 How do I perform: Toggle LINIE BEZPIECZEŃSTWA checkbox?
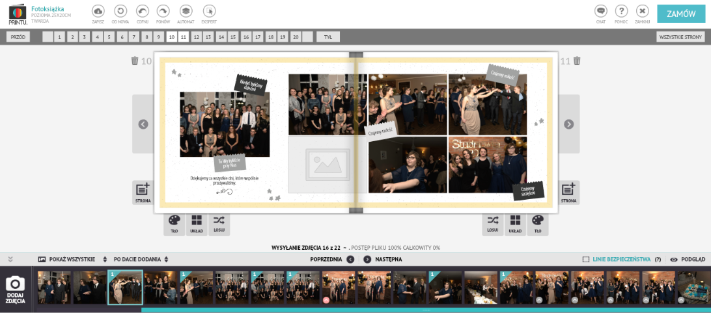[586, 260]
